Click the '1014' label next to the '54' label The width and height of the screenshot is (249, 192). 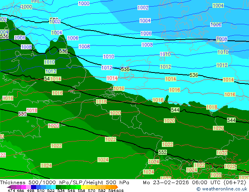(56, 79)
